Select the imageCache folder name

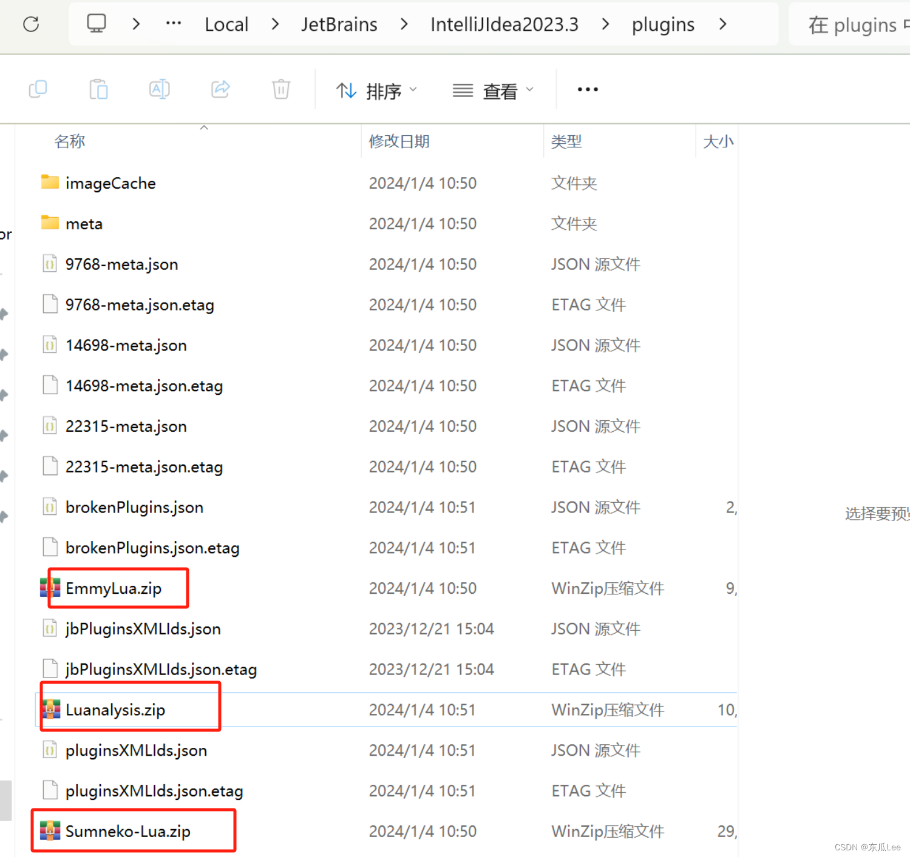[110, 183]
